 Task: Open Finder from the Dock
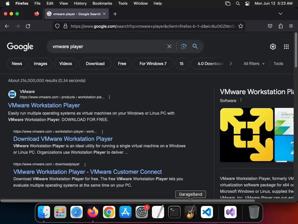click(44, 212)
